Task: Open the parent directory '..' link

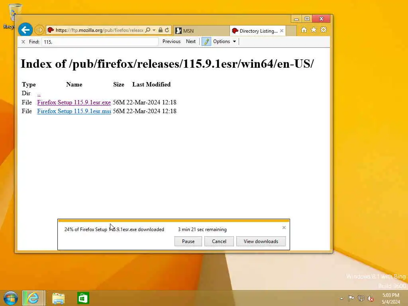Action: coord(39,94)
